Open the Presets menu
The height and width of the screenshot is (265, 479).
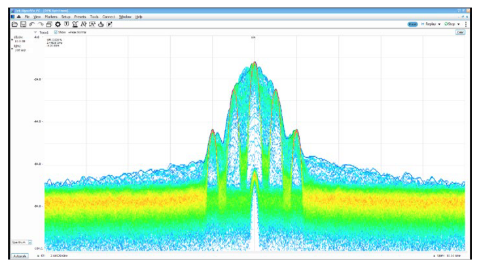pyautogui.click(x=80, y=16)
